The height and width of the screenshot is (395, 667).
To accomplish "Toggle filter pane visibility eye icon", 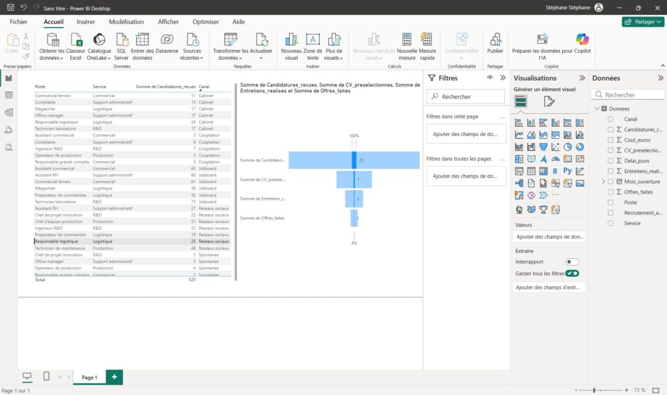I will [x=490, y=78].
